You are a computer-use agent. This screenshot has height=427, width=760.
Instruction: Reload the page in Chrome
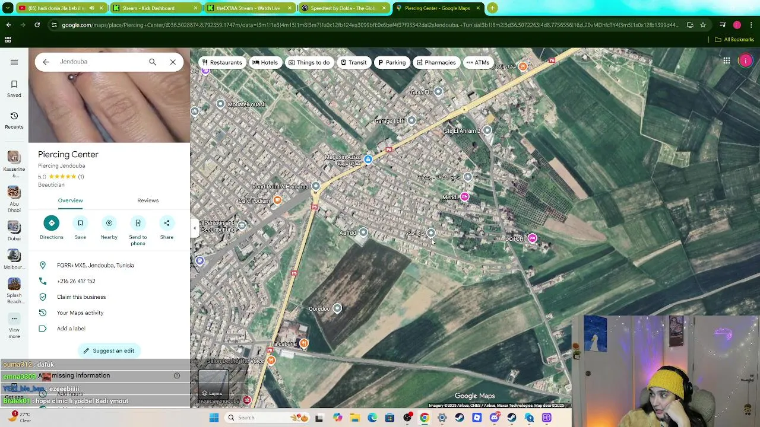[37, 25]
